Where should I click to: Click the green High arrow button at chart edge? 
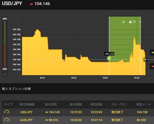(152, 52)
